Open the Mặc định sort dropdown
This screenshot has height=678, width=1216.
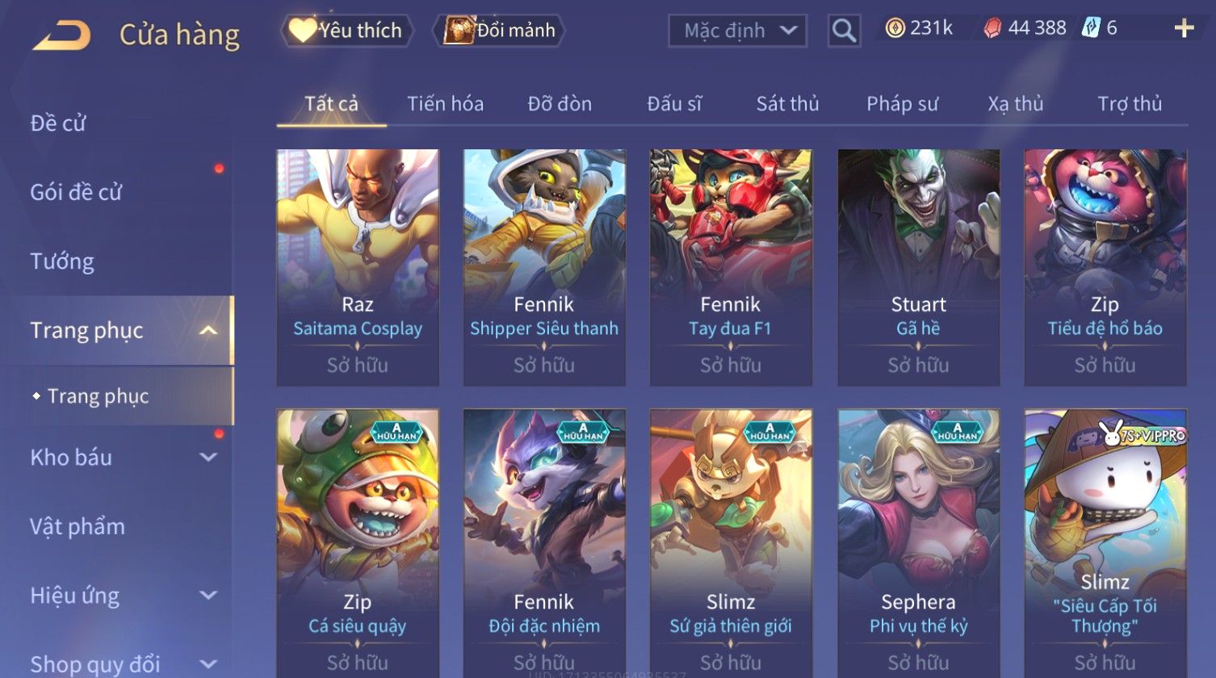click(x=737, y=31)
